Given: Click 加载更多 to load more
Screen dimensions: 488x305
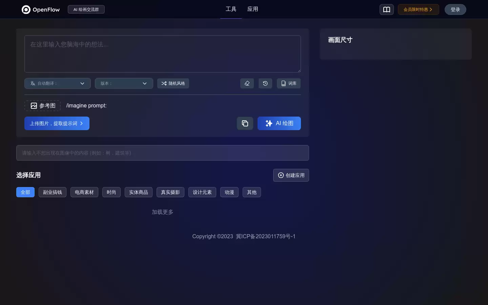Looking at the screenshot, I should point(163,212).
